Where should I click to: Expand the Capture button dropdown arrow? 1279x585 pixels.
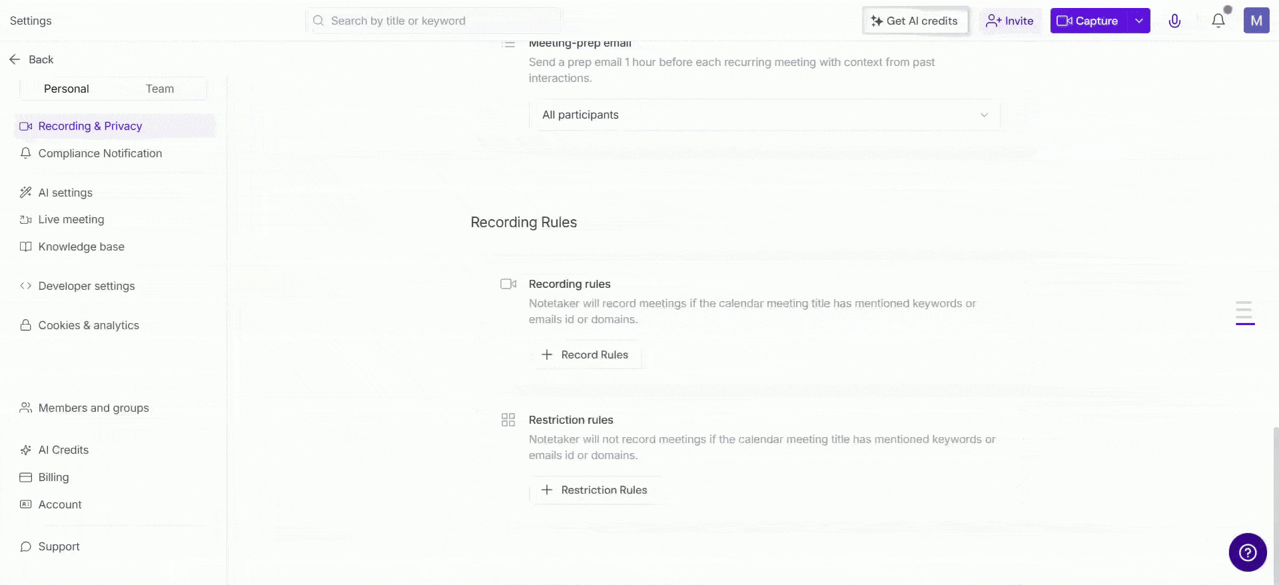1138,21
